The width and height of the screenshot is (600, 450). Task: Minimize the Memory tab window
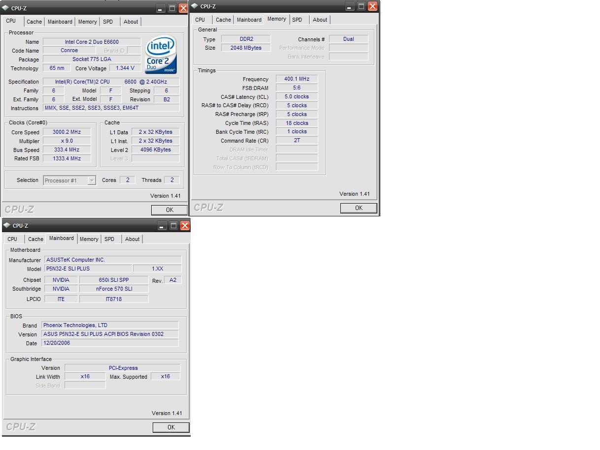pos(350,6)
